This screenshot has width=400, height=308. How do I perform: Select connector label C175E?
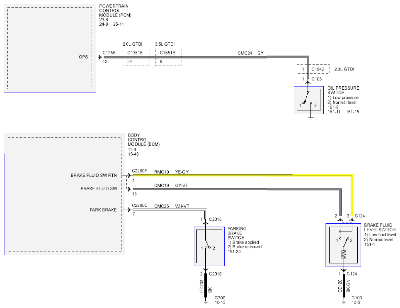[x=109, y=53]
